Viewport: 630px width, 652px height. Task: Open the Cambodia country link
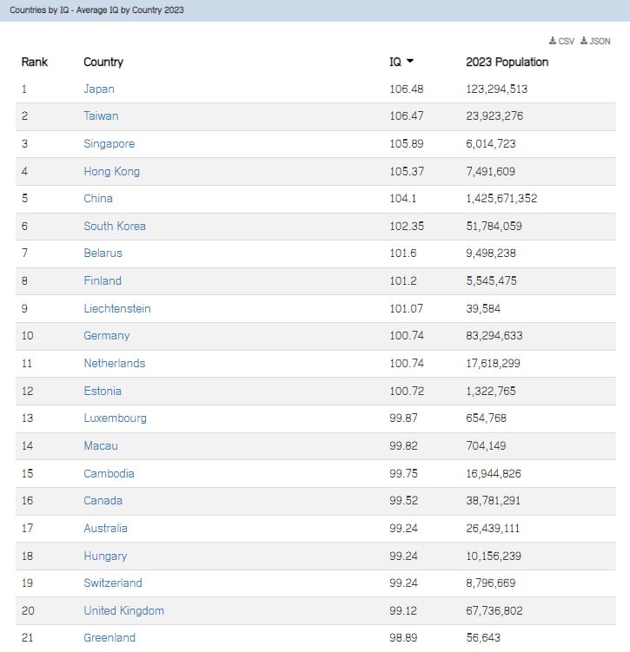[109, 473]
